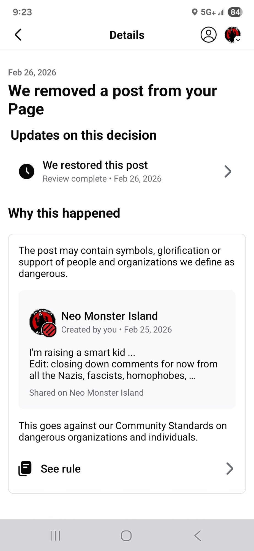Tap the location status bar icon
The height and width of the screenshot is (551, 254).
[x=195, y=12]
